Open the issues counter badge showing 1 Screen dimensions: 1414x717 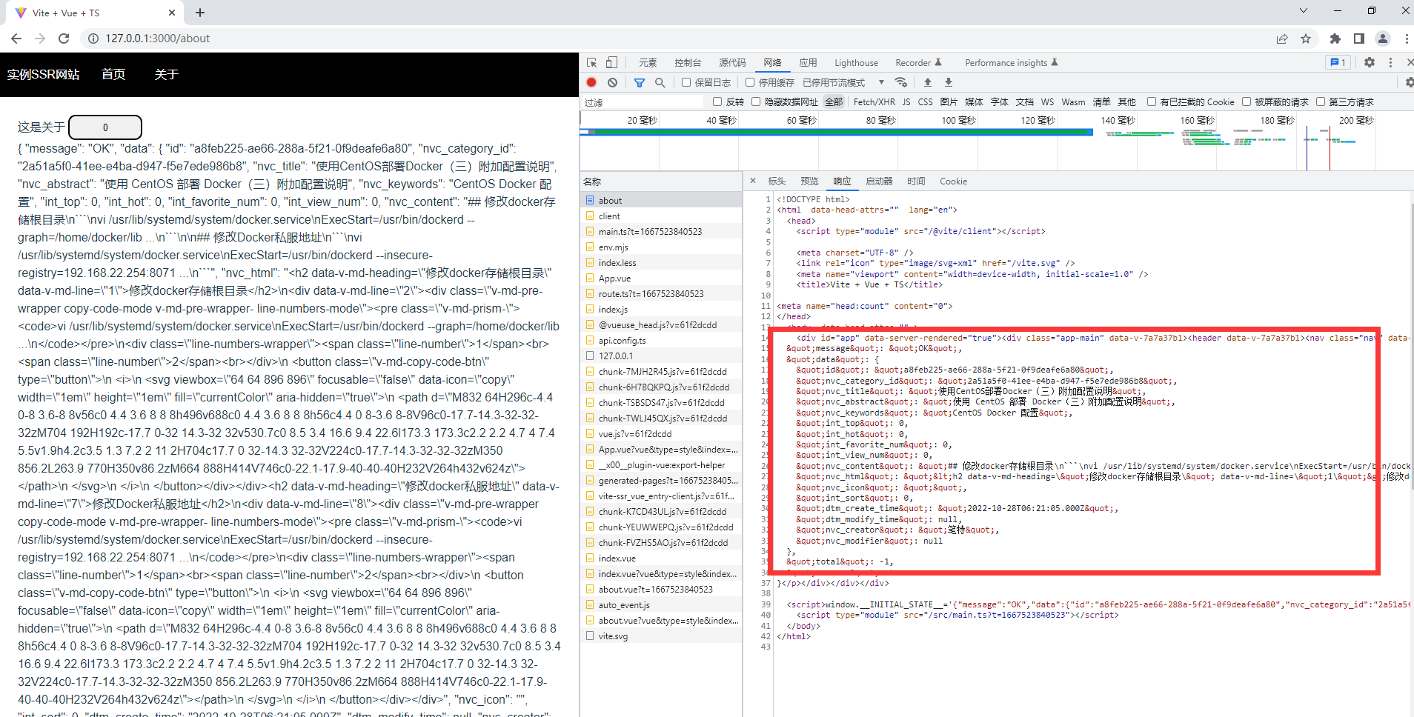[x=1338, y=63]
